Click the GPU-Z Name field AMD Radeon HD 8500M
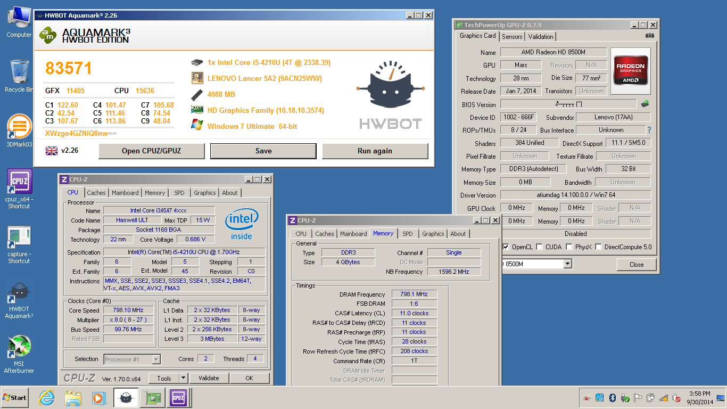 tap(553, 52)
